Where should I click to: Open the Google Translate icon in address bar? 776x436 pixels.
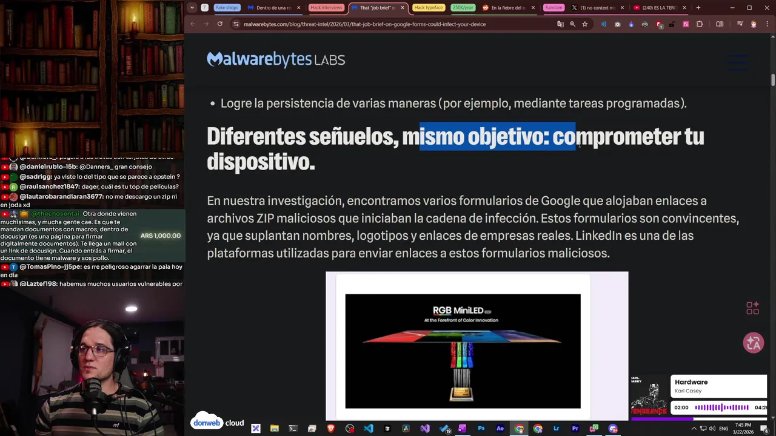560,24
